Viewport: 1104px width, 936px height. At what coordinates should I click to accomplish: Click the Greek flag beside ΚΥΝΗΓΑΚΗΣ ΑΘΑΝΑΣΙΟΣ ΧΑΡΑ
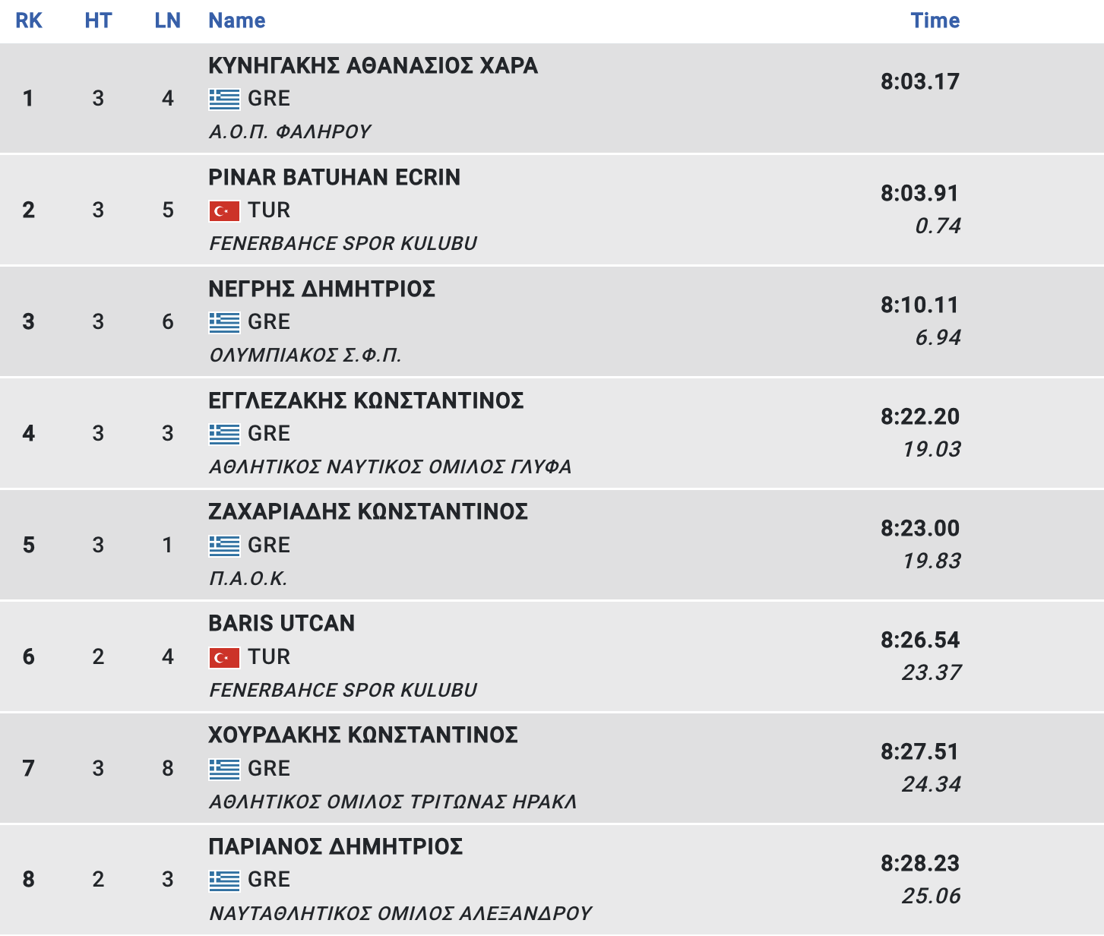[x=224, y=99]
